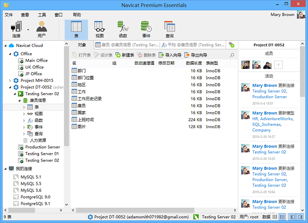Select the 上班时间 table row

click(x=154, y=120)
